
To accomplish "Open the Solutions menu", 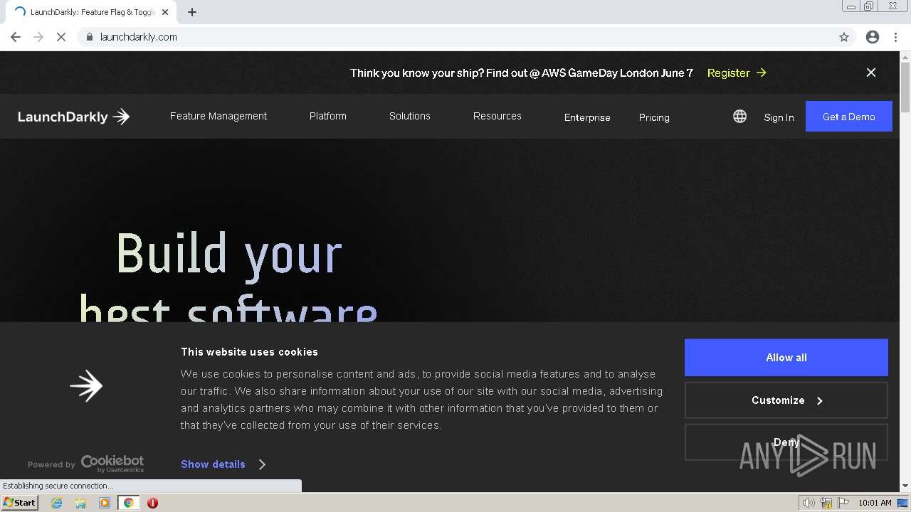I will pyautogui.click(x=410, y=116).
